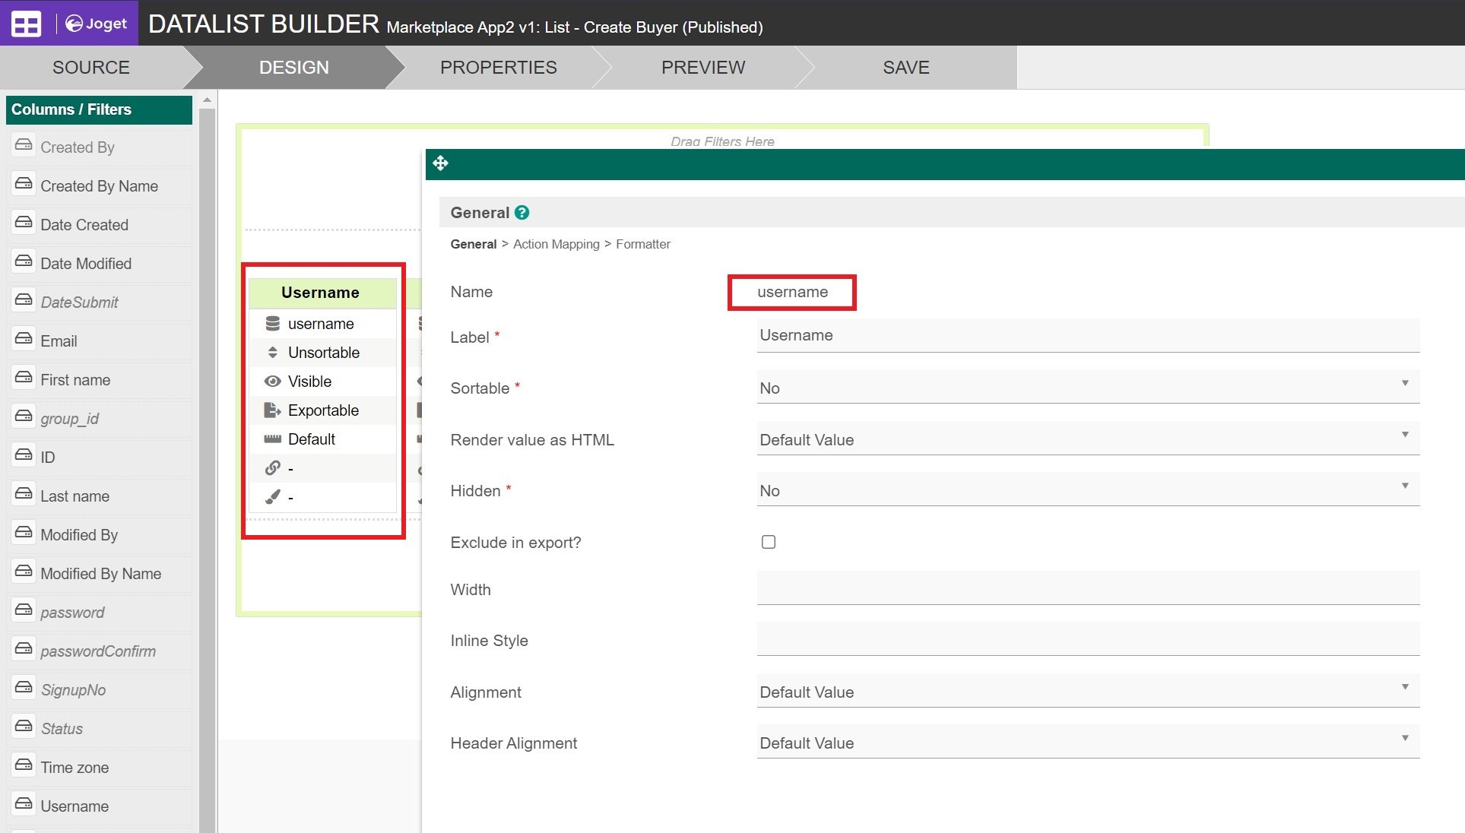
Task: Click the Joget logo
Action: coord(97,24)
